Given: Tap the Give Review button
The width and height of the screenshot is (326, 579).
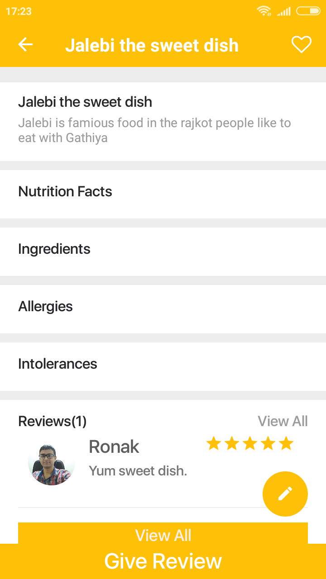Looking at the screenshot, I should click(x=163, y=561).
